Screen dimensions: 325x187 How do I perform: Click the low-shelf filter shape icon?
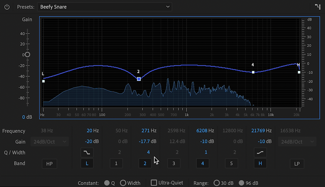tap(87, 152)
